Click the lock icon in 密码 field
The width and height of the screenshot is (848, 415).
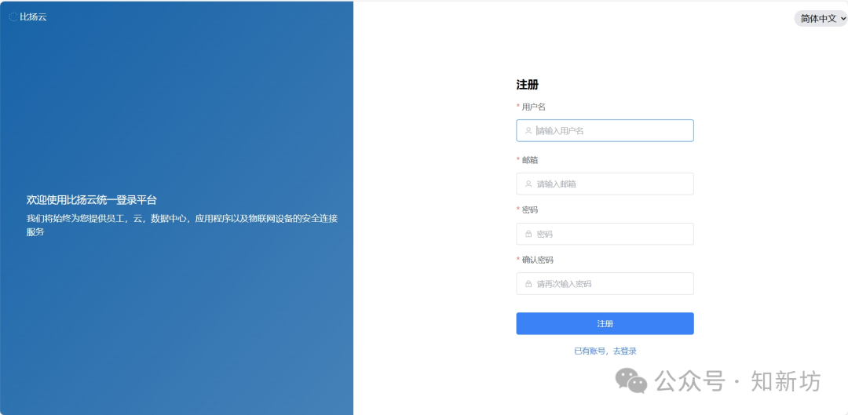tap(528, 234)
